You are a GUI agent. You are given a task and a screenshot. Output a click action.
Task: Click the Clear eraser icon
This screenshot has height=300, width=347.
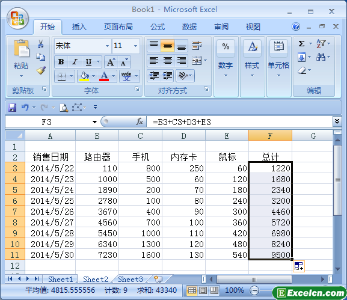point(302,70)
